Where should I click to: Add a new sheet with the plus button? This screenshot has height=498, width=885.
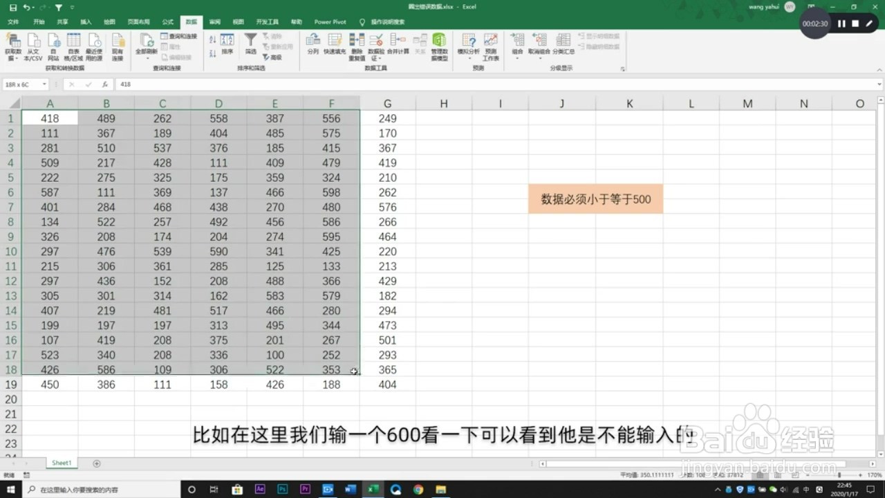coord(97,462)
